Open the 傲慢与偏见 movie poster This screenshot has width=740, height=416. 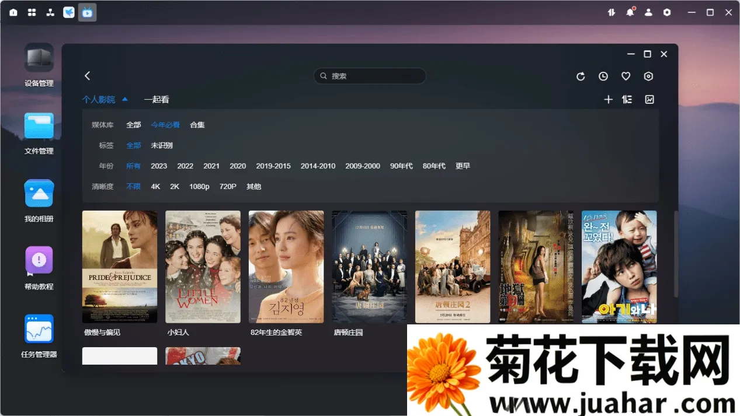(120, 267)
